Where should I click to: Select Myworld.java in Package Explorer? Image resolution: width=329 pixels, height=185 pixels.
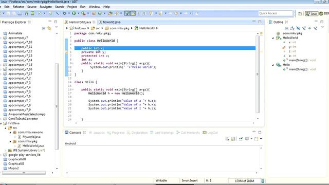pos(29,137)
